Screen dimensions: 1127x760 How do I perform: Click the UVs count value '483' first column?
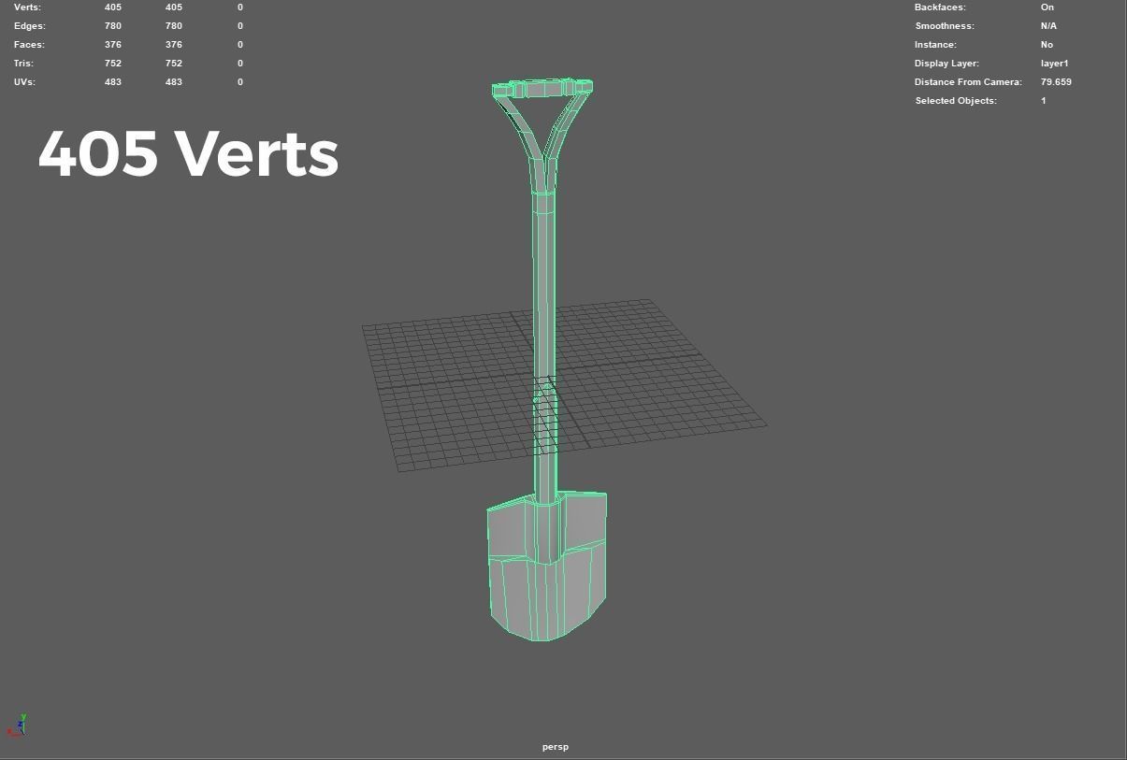[113, 82]
